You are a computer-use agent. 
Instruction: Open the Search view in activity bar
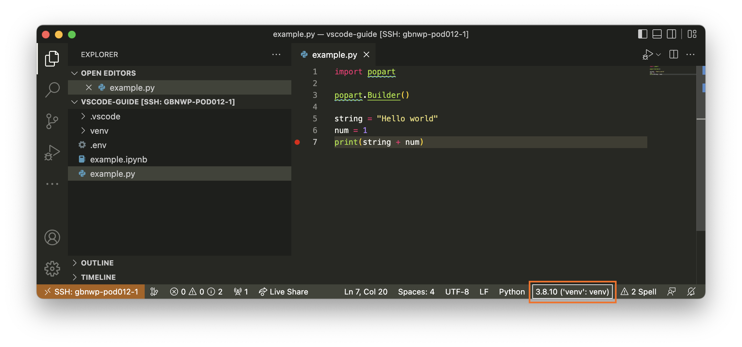52,89
